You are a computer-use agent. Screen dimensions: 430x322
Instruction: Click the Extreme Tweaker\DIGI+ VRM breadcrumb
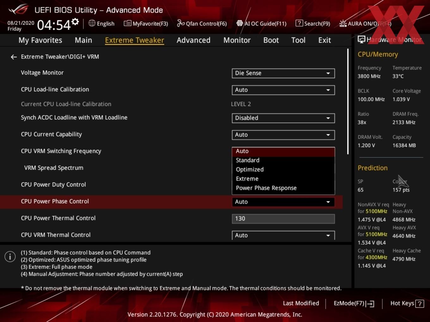(x=60, y=57)
